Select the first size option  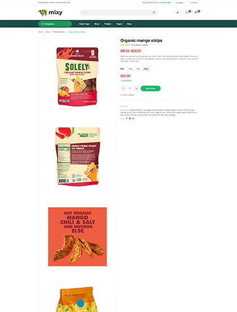[x=130, y=69]
